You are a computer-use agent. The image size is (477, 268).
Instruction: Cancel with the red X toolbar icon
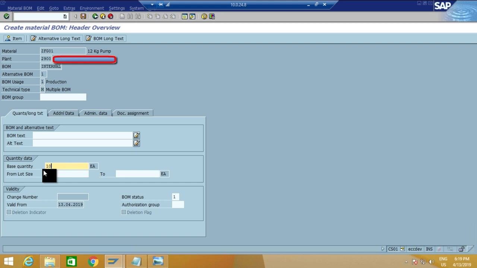(111, 16)
